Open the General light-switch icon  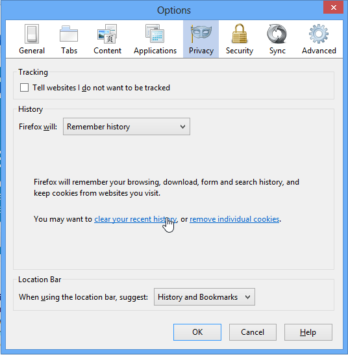[x=32, y=34]
